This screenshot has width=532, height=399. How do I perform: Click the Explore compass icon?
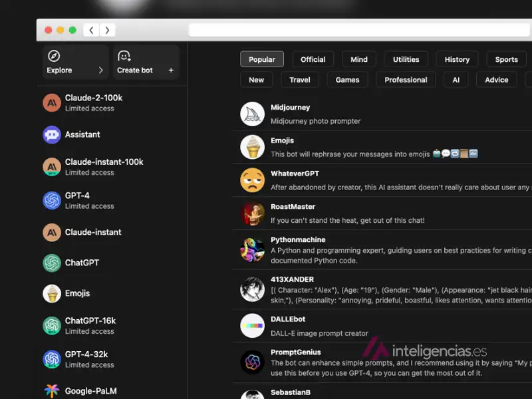click(x=54, y=56)
